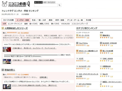Open the 気の狂った らんでぶぅーで マッドリョシカ video link
Image resolution: width=122 pixels, height=91 pixels.
click(34, 48)
